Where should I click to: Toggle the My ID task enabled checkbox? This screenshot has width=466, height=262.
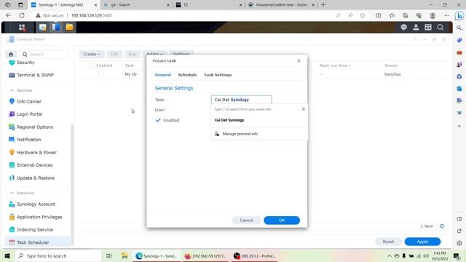100,74
